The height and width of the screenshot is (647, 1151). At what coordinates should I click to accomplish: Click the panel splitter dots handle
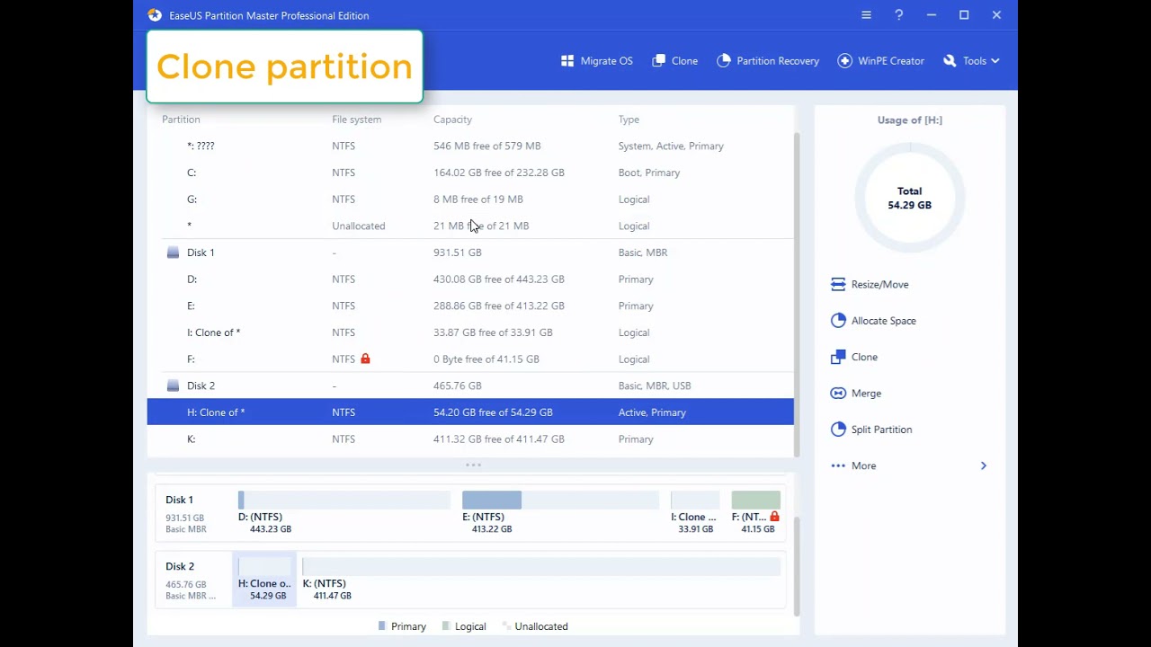473,465
